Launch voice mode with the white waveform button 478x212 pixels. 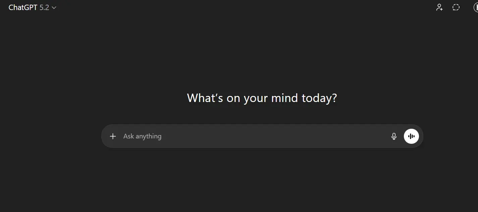411,136
